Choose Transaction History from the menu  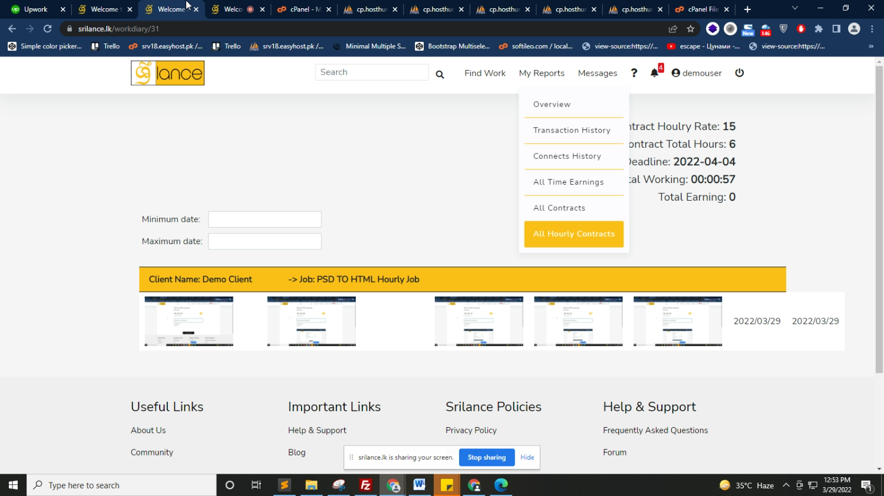(572, 130)
